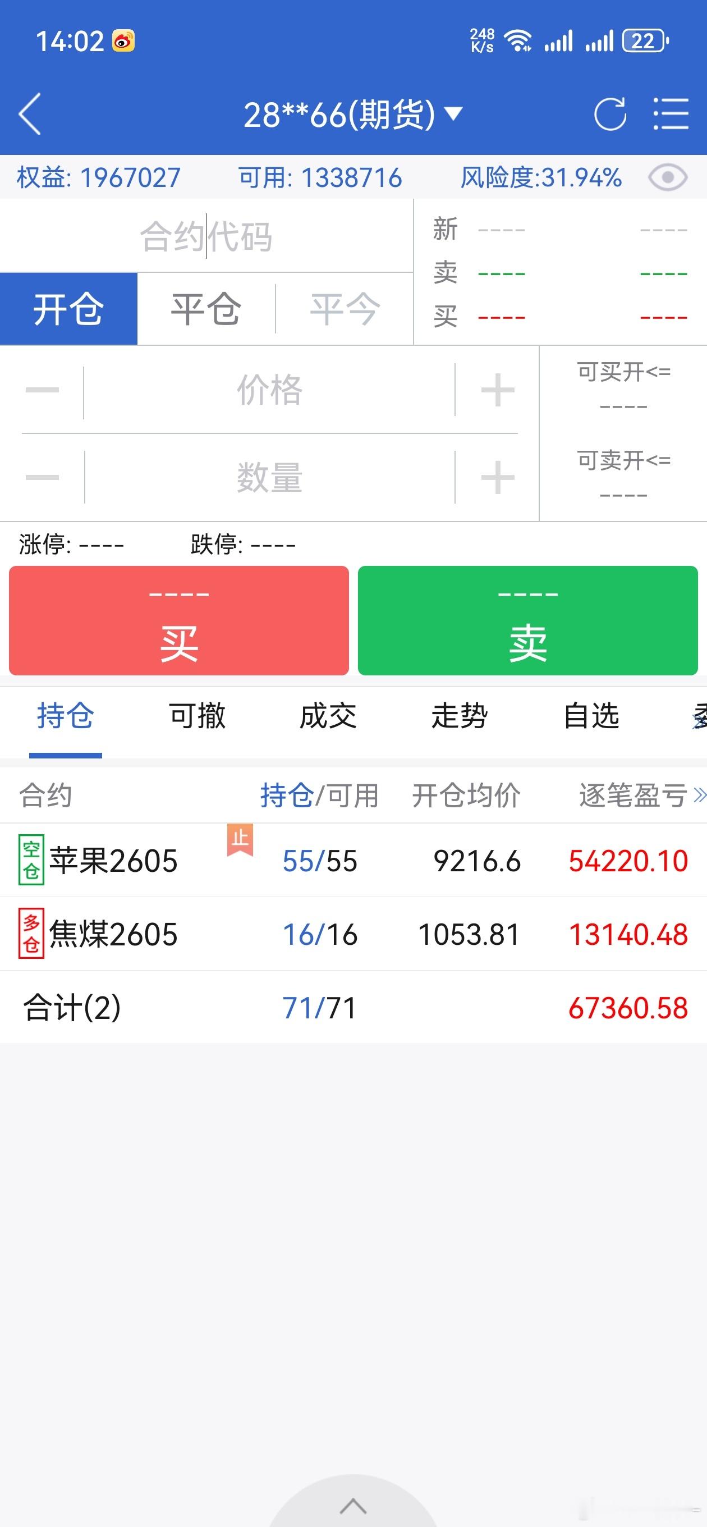Screen dimensions: 707x1527
Task: Tap the Weibo icon in status bar
Action: 123,41
